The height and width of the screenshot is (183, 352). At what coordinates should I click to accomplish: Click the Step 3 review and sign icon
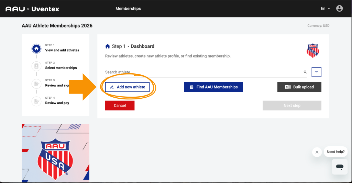point(36,84)
